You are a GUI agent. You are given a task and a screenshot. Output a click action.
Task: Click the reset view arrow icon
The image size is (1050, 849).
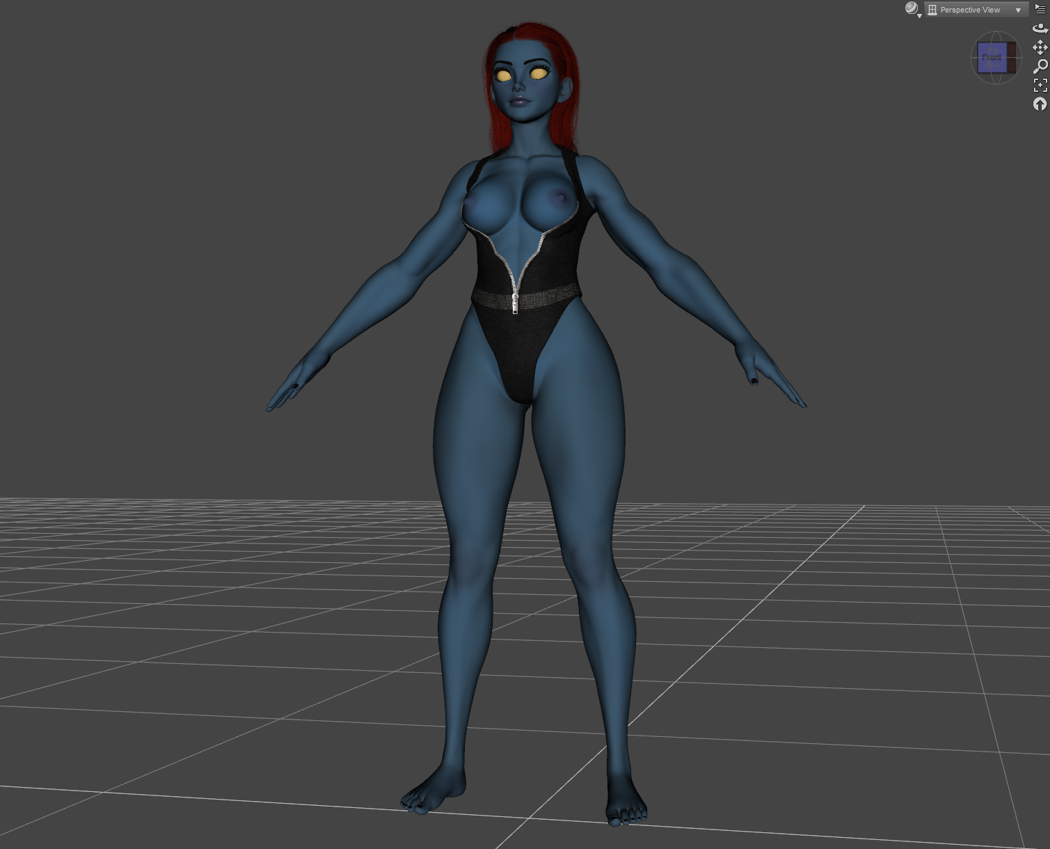click(1040, 104)
